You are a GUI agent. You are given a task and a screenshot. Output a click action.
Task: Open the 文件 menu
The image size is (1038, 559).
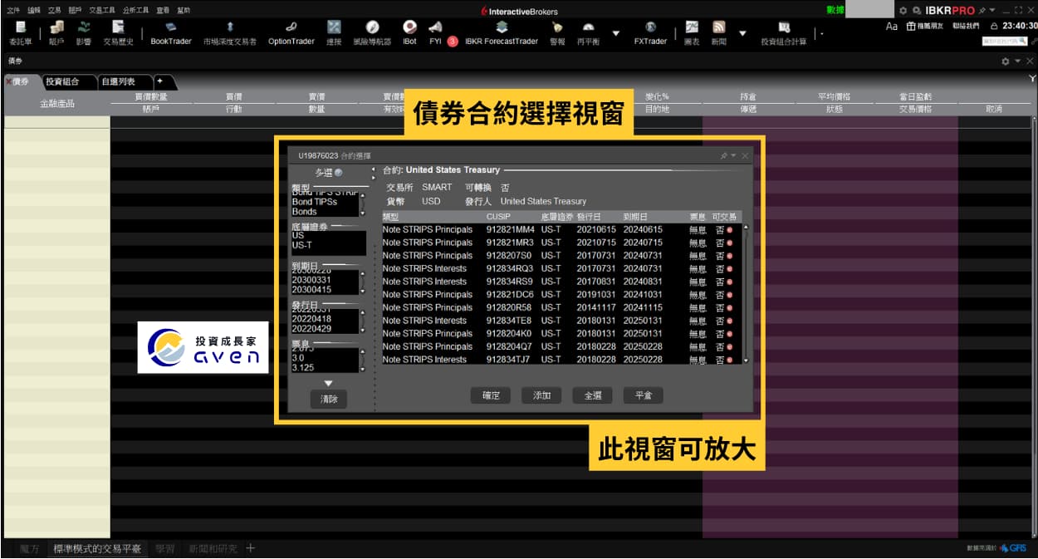(13, 11)
